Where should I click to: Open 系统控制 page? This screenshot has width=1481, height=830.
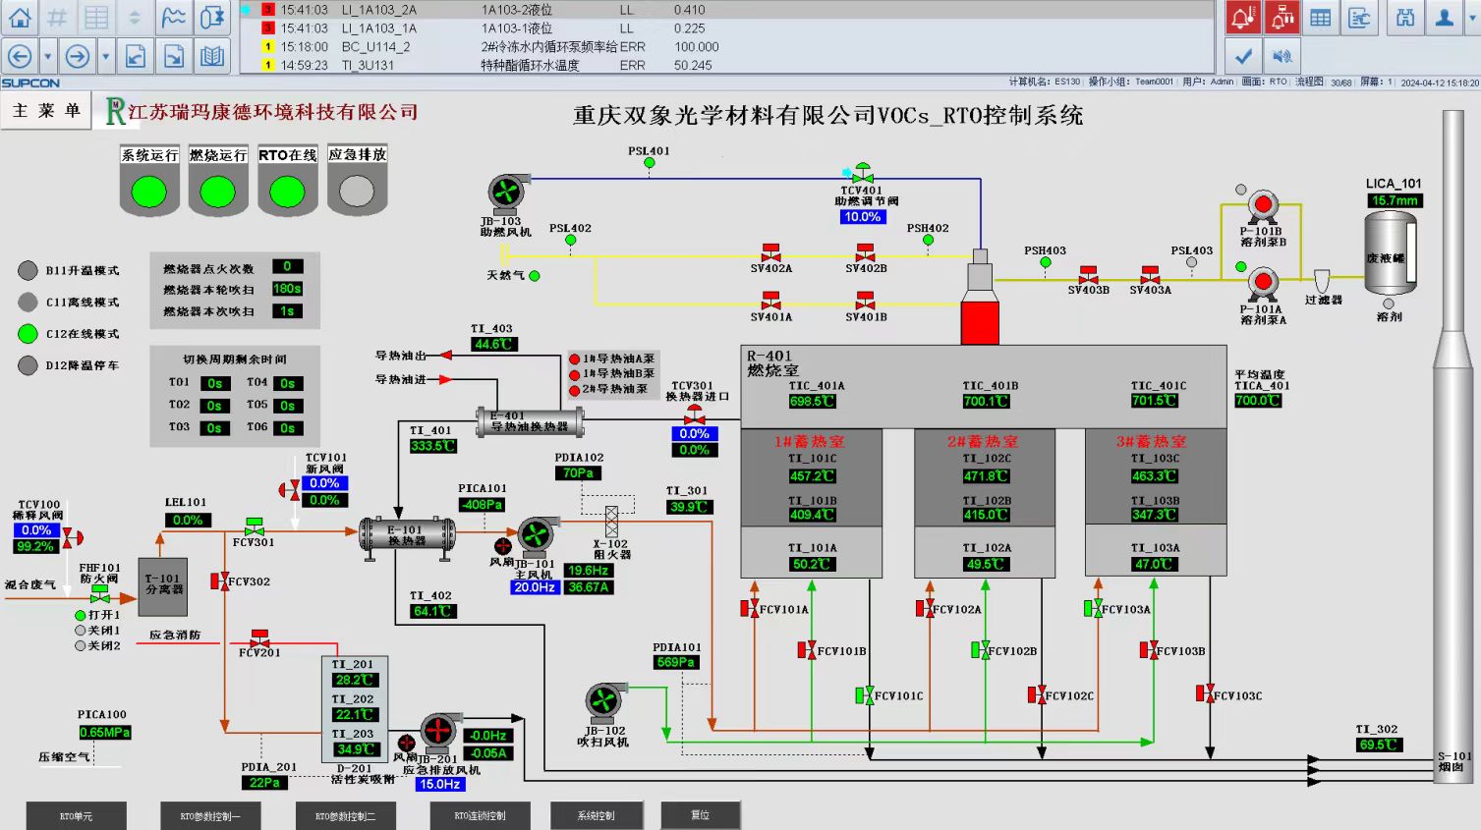click(x=597, y=816)
